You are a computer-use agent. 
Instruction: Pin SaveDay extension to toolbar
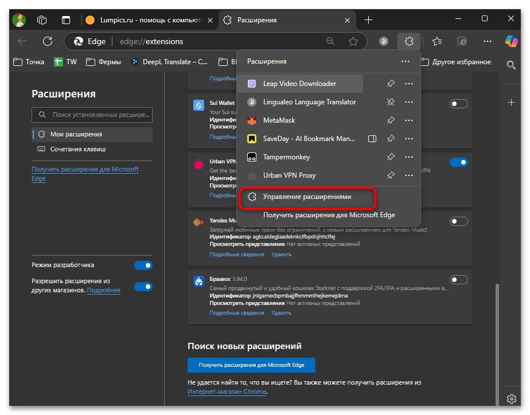tap(391, 139)
